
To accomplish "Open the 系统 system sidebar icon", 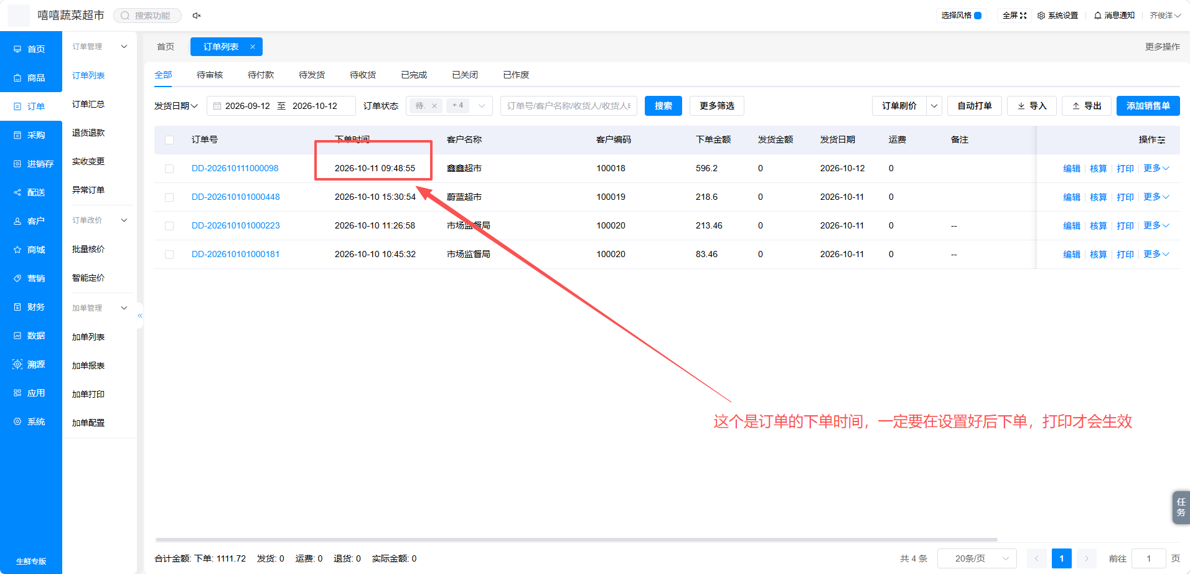I will [x=17, y=421].
